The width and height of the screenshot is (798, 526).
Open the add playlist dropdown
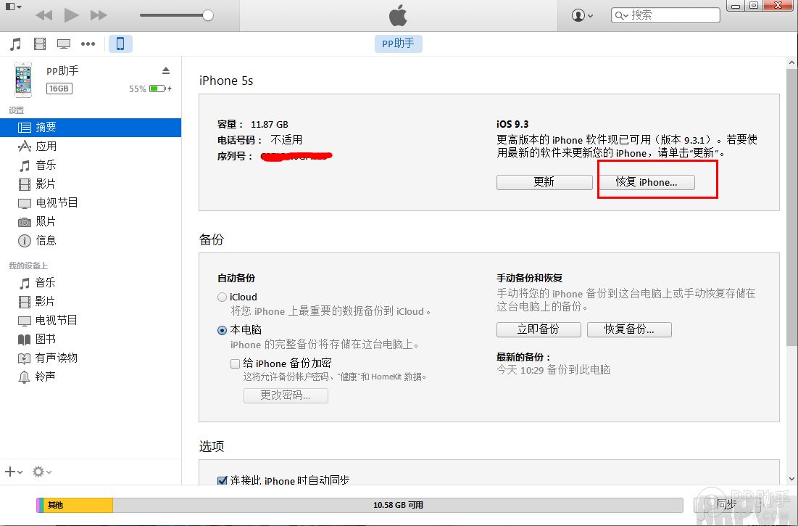13,472
